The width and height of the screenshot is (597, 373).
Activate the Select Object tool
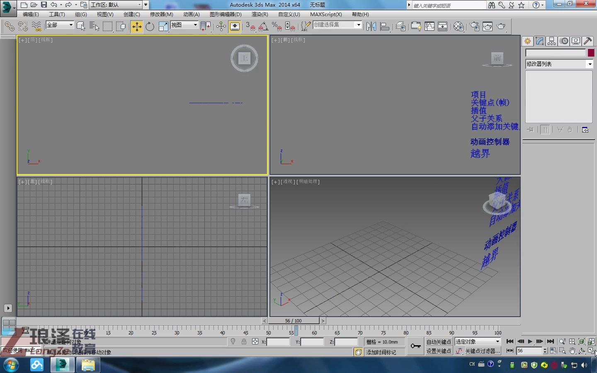(81, 27)
